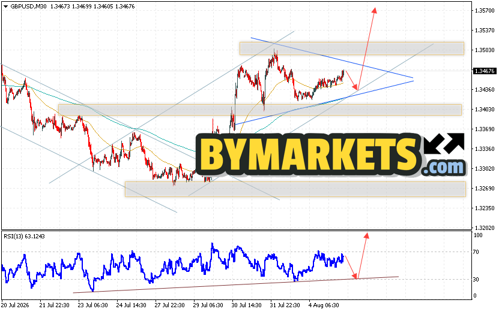
Task: Click the 1.35030 price axis label
Action: pos(485,50)
